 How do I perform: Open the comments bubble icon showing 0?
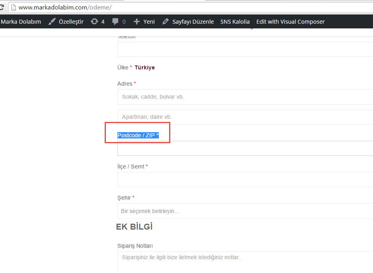pyautogui.click(x=115, y=22)
